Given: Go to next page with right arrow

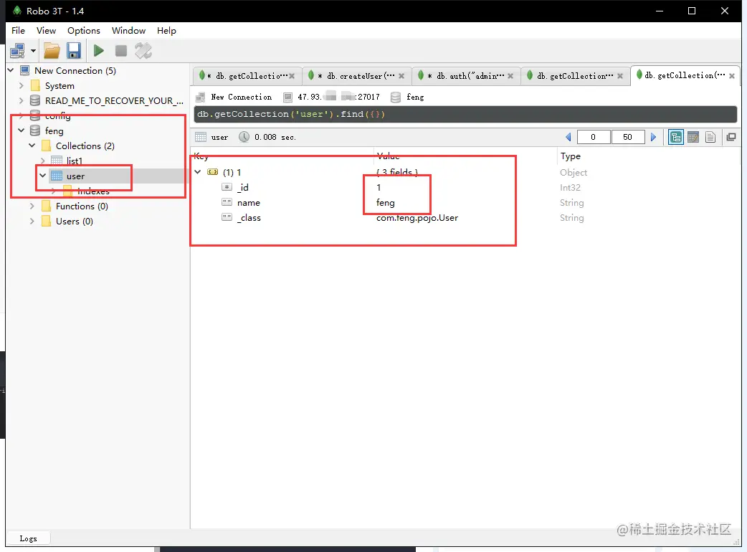Looking at the screenshot, I should coord(653,137).
